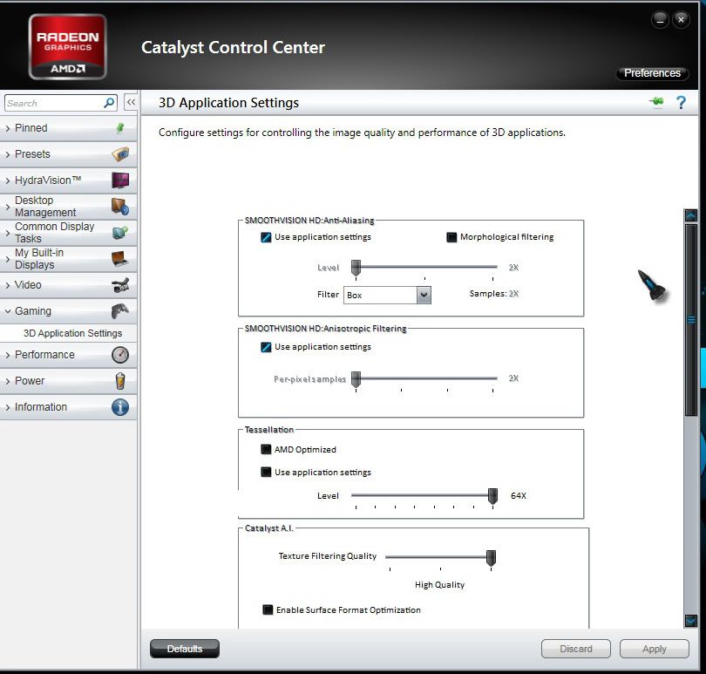This screenshot has width=706, height=674.
Task: Enable Morphological filtering checkbox
Action: 451,237
